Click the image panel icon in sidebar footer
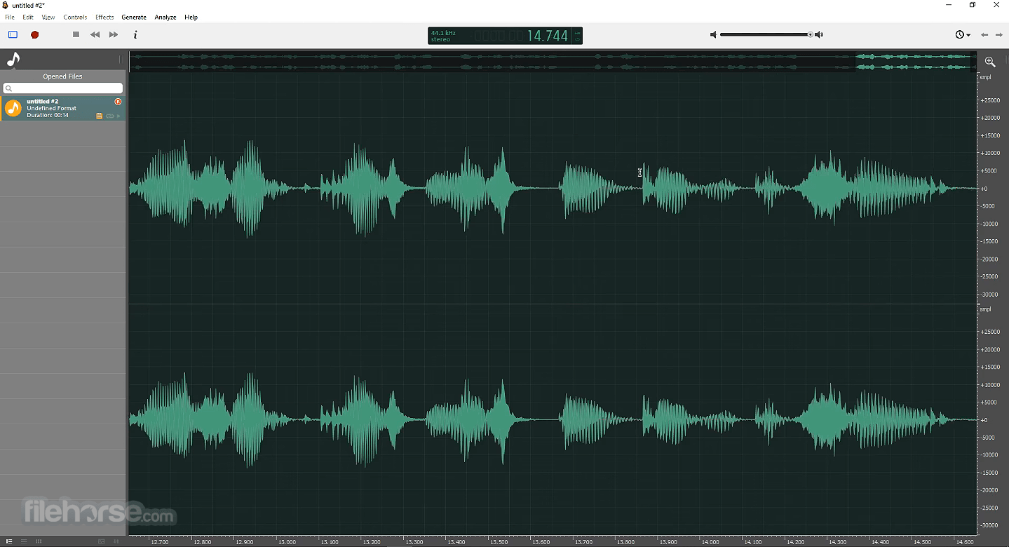This screenshot has height=547, width=1009. 102,541
